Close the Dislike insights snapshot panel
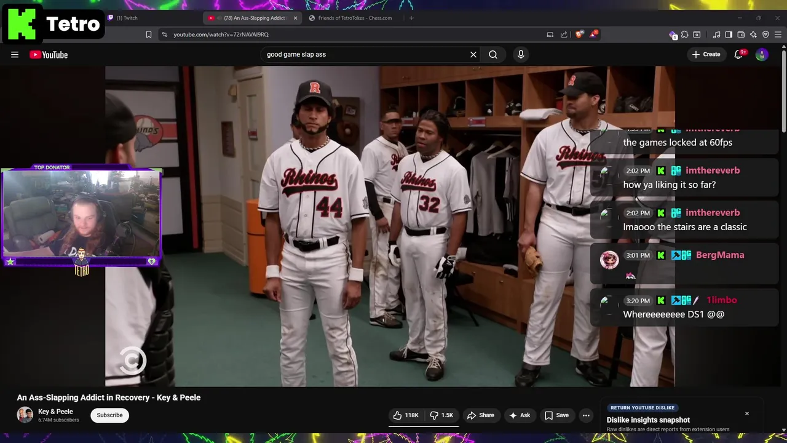Screen dimensions: 787x443 (x=747, y=413)
